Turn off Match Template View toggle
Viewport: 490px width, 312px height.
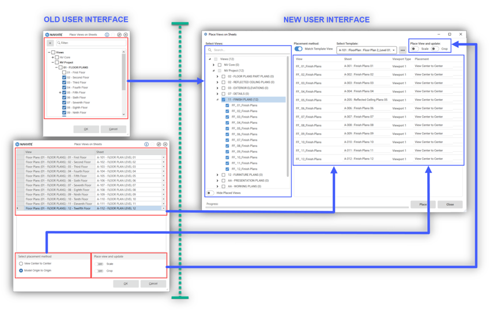coord(299,49)
